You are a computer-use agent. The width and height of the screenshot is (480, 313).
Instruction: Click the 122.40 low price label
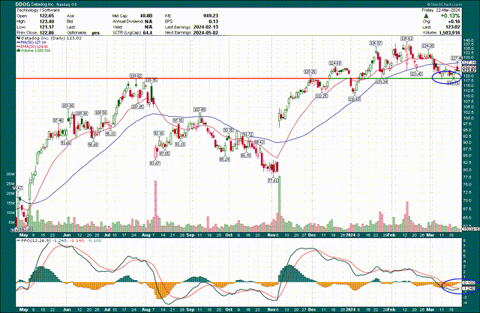(416, 73)
